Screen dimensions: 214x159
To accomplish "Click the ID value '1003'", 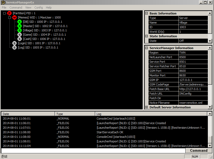I will click(x=193, y=27).
